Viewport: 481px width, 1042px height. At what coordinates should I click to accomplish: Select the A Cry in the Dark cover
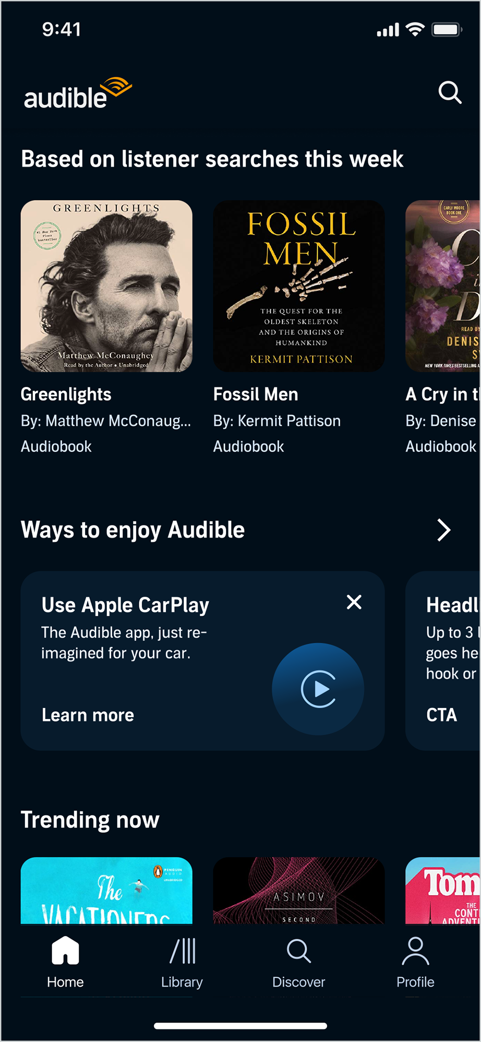pyautogui.click(x=443, y=286)
